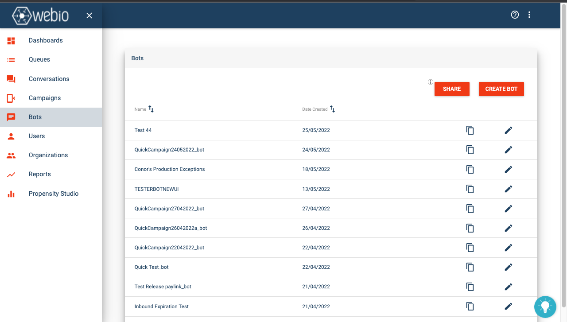Click the edit pencil for TESTERBOTNEWUI

(509, 189)
